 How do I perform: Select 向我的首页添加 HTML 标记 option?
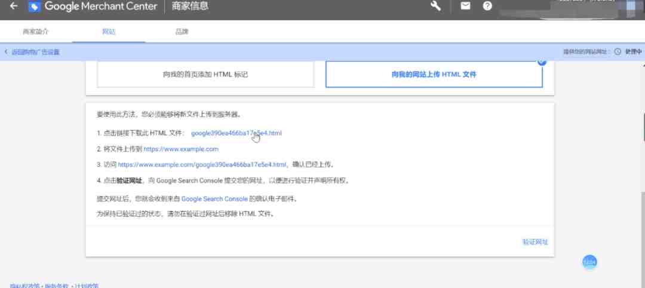click(205, 75)
